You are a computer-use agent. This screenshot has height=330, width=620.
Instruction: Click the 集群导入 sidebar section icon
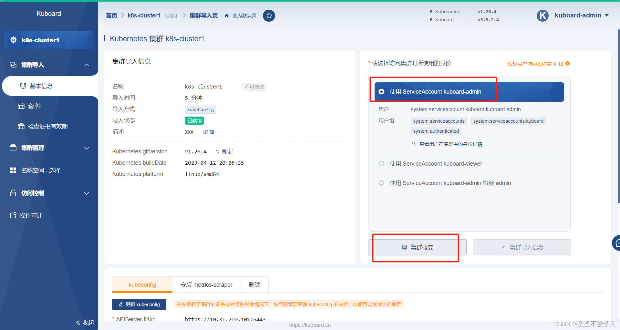click(x=13, y=65)
